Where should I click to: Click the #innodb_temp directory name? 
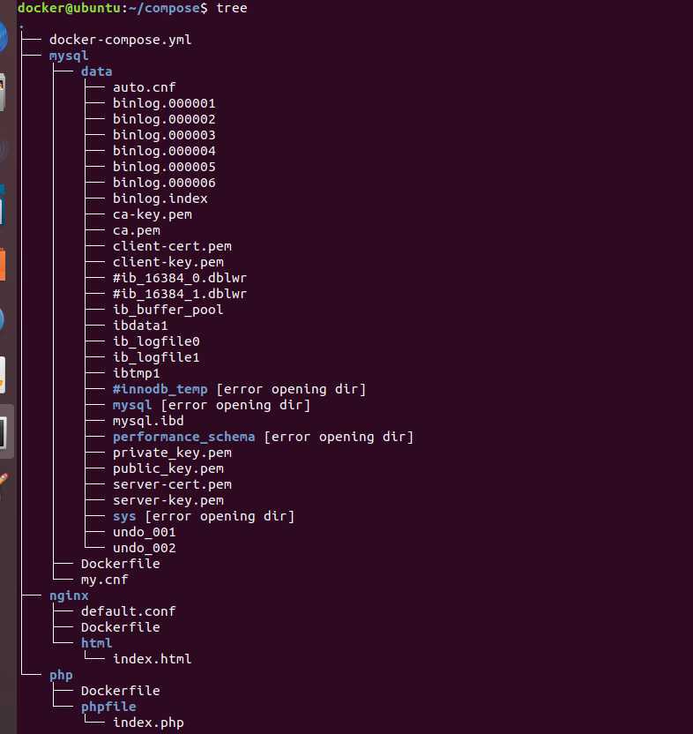160,389
